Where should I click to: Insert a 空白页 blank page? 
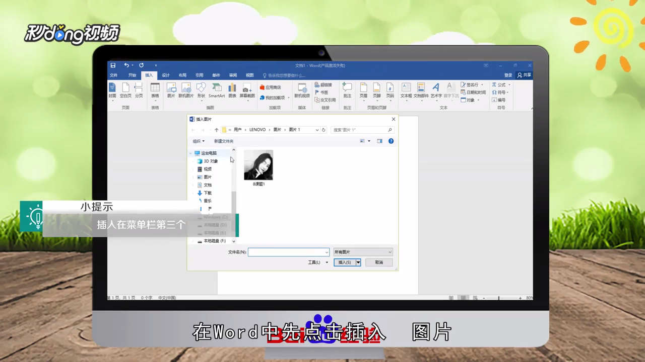tap(125, 90)
